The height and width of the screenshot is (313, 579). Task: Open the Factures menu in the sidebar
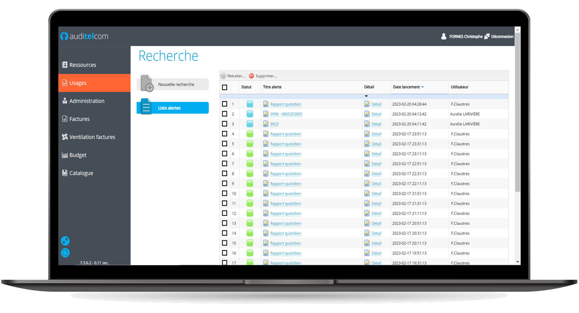pyautogui.click(x=79, y=119)
